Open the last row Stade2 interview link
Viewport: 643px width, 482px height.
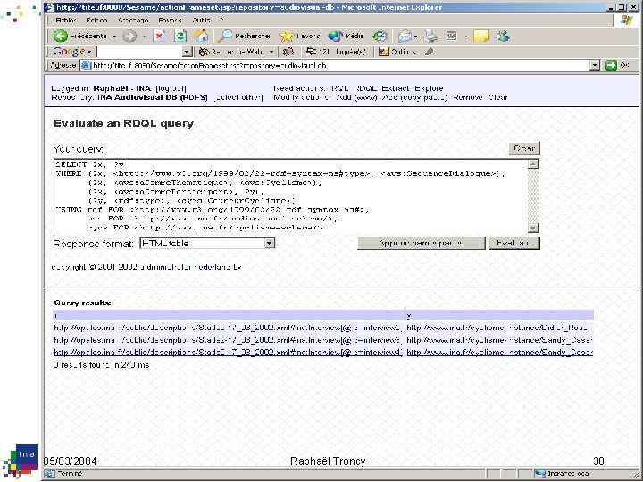(228, 353)
